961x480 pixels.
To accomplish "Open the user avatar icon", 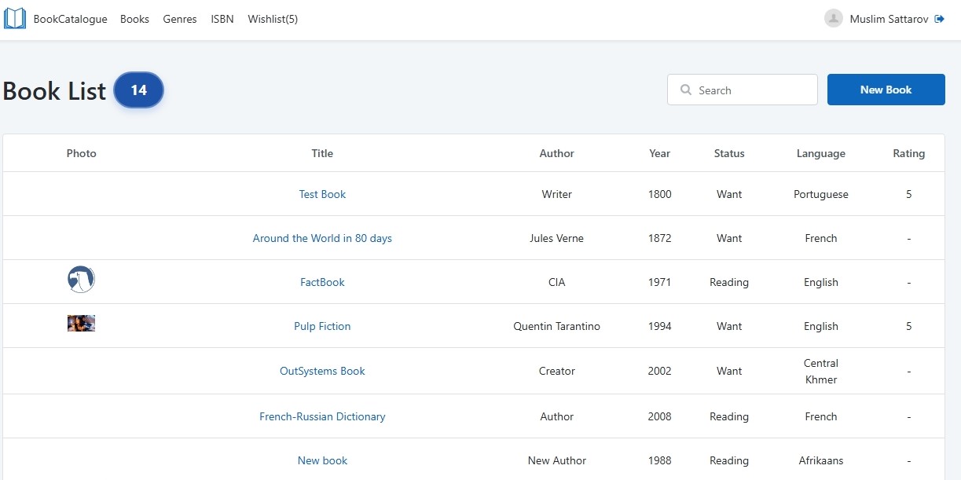I will click(x=834, y=18).
